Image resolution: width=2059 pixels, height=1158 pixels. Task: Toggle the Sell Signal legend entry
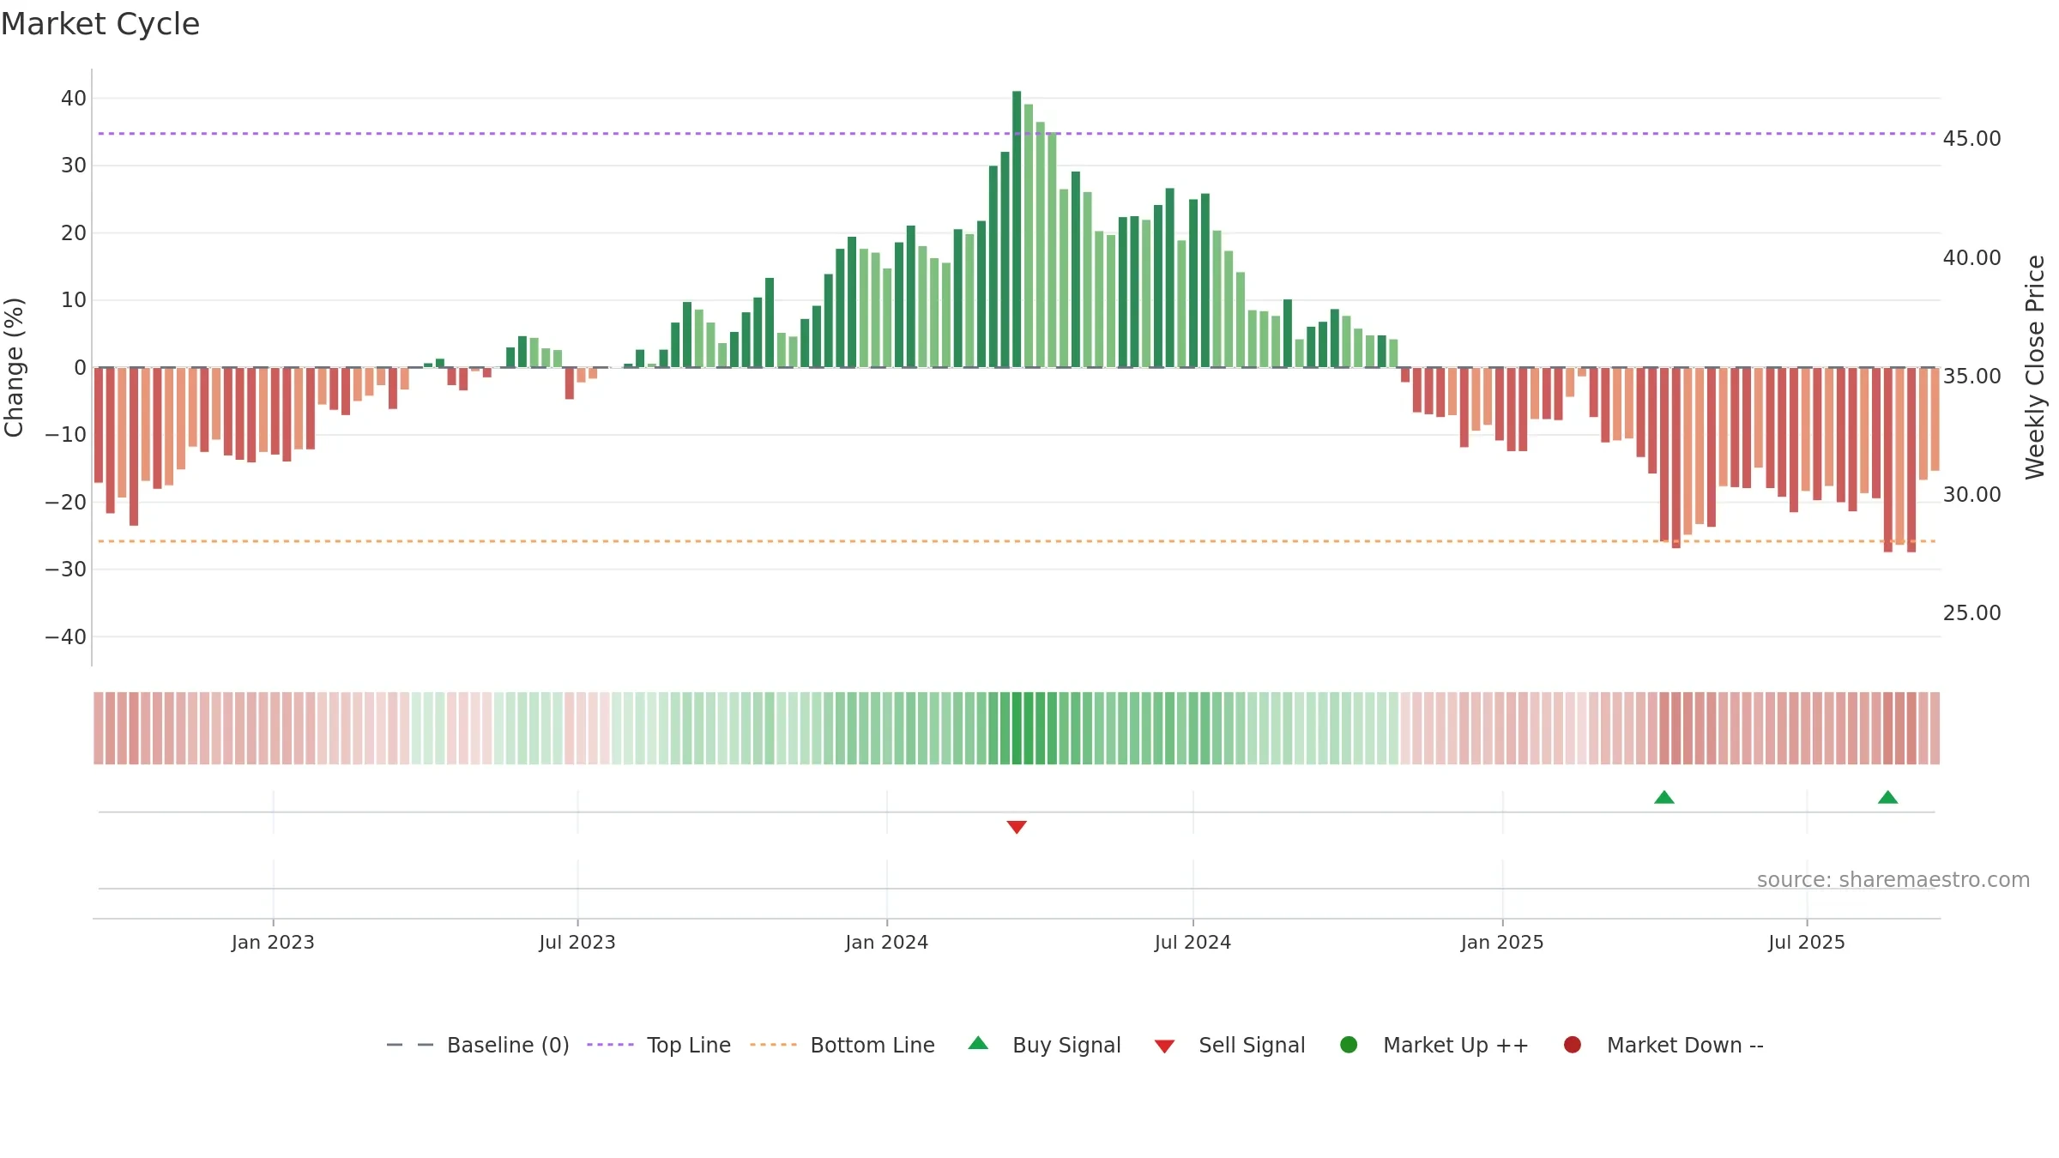(1229, 1045)
